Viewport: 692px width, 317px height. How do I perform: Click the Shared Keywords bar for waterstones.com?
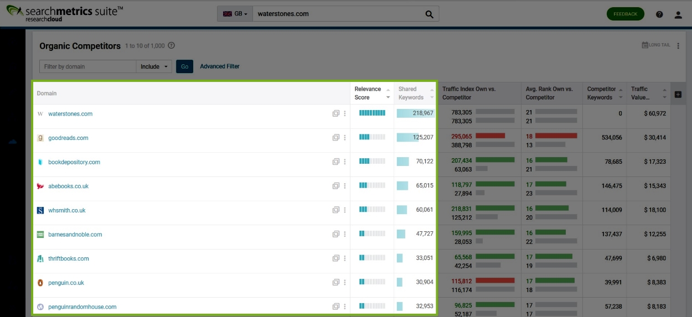point(415,113)
